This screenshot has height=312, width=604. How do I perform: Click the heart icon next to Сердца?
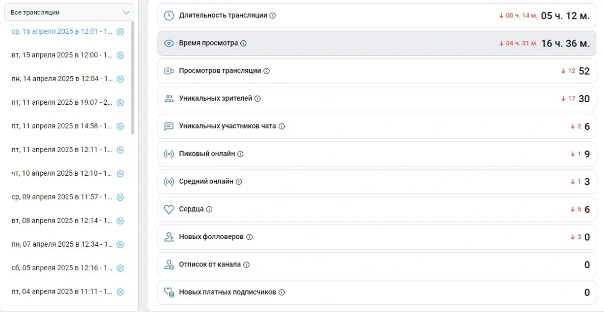169,209
